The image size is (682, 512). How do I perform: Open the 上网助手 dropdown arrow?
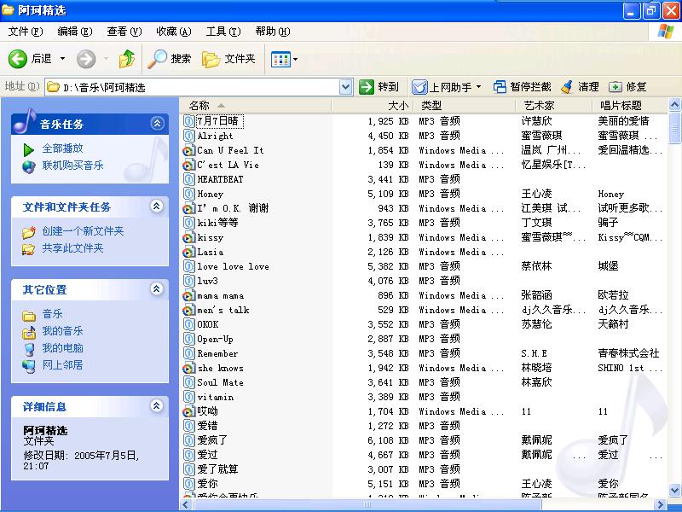[x=478, y=87]
